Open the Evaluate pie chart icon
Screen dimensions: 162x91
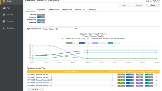pyautogui.click(x=4, y=21)
